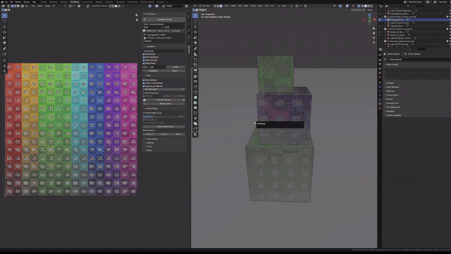Disable Separate per Material checkbox

[144, 86]
